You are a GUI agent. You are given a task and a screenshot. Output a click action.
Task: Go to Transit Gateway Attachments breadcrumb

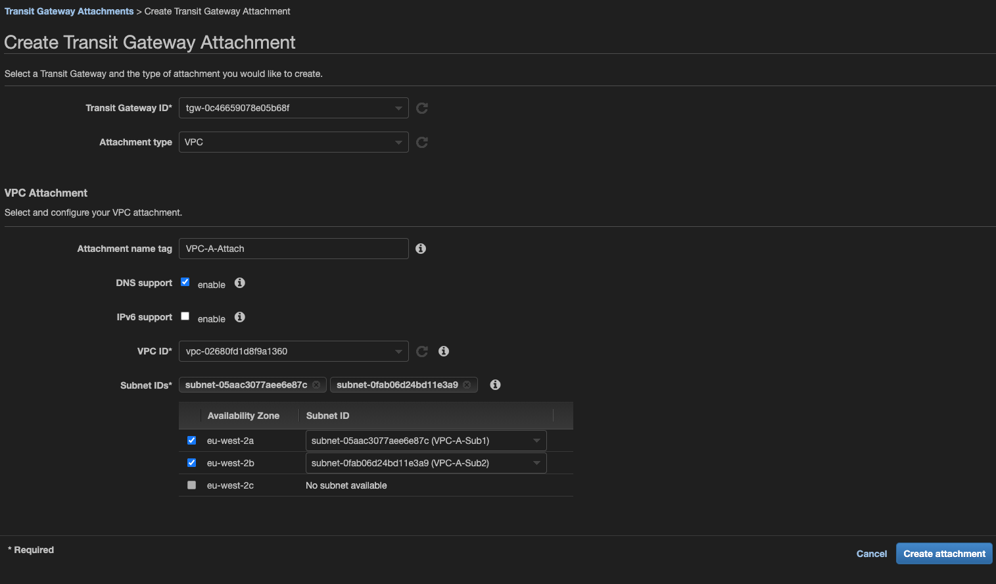[x=69, y=11]
